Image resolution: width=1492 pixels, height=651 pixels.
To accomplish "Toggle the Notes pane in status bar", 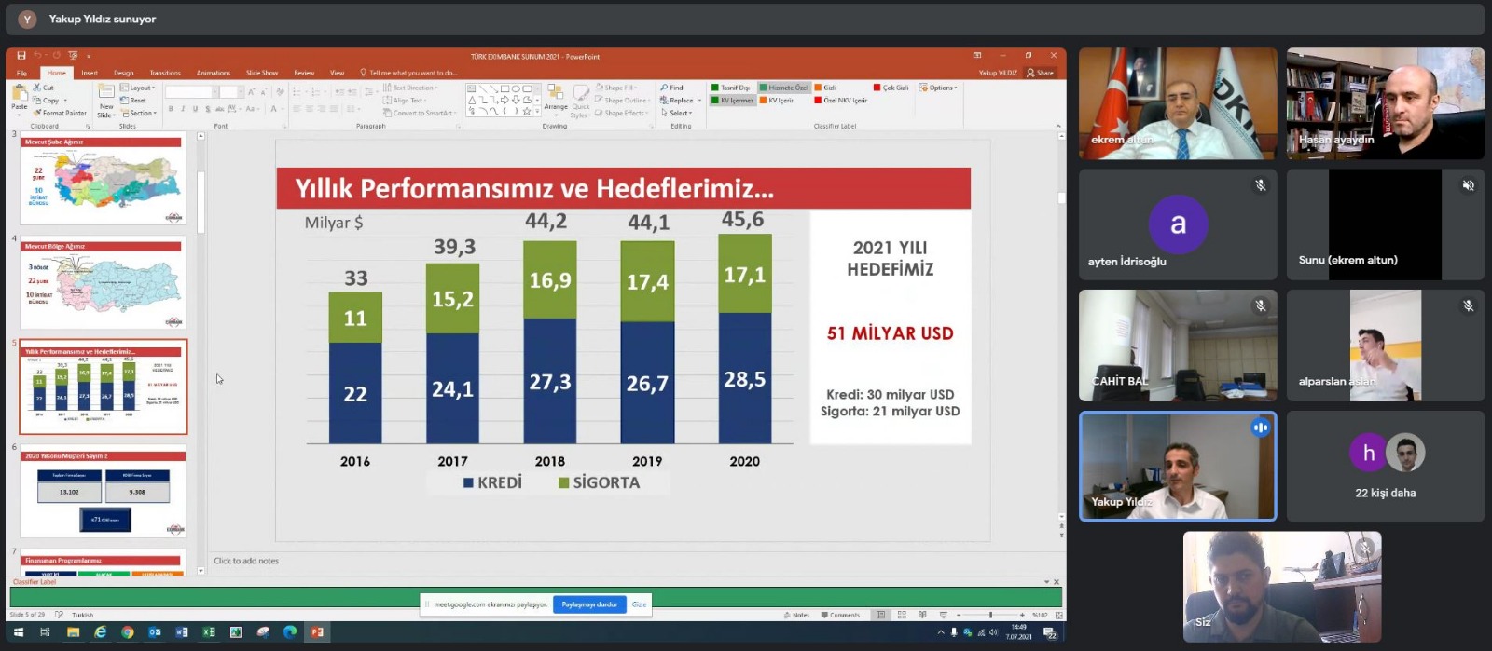I will click(x=797, y=615).
